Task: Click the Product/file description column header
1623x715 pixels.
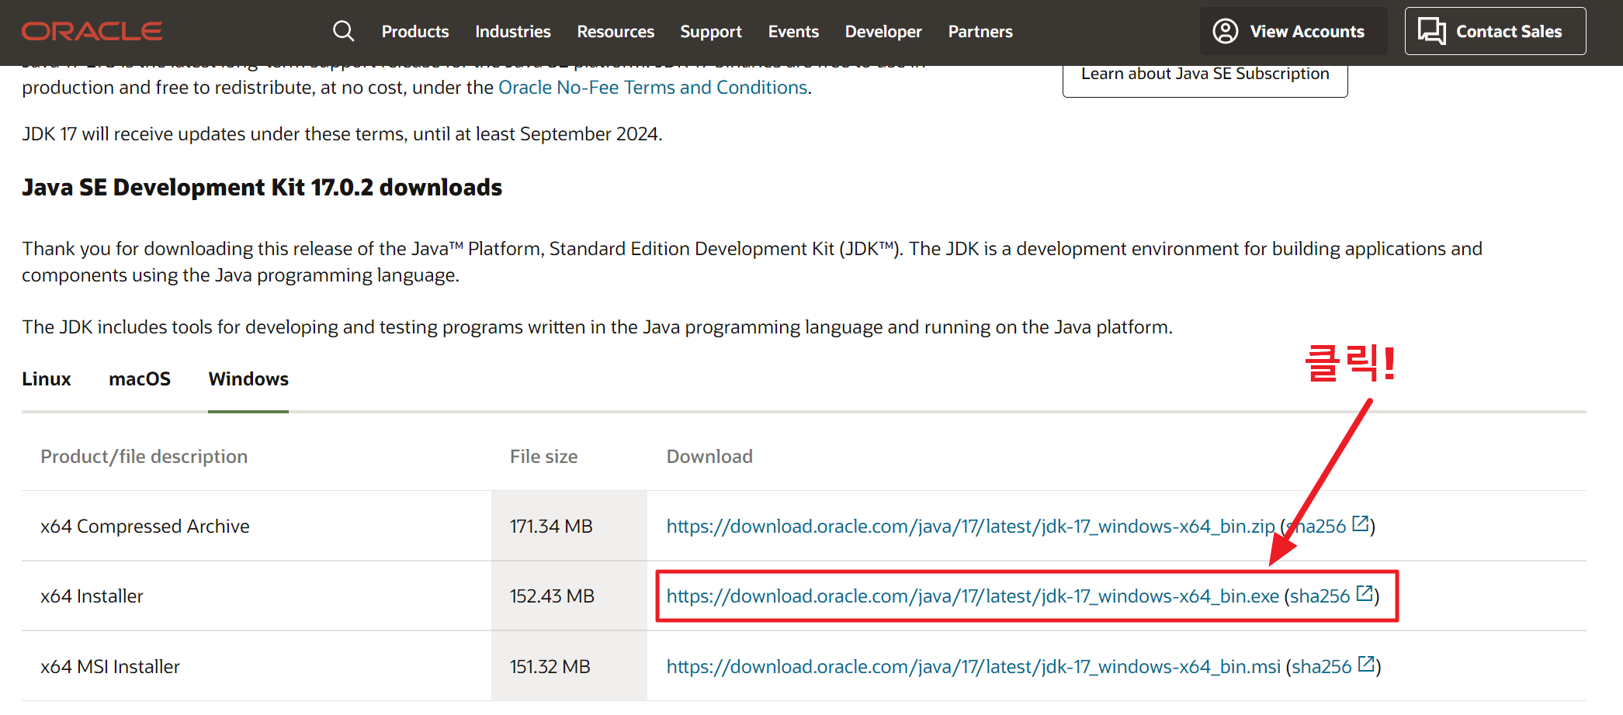Action: coord(144,457)
